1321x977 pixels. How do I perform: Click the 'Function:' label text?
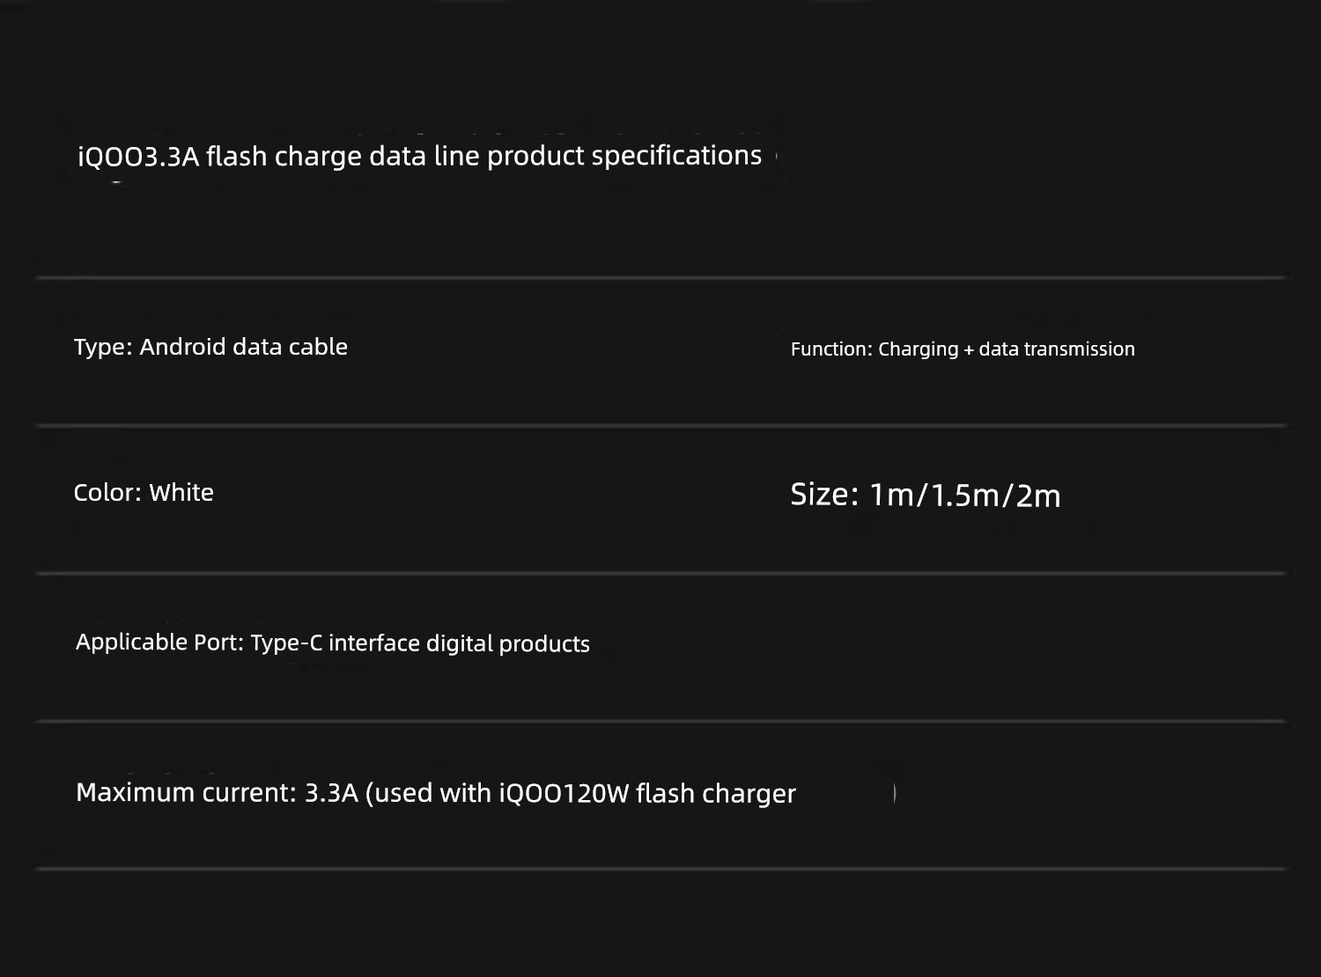click(830, 349)
